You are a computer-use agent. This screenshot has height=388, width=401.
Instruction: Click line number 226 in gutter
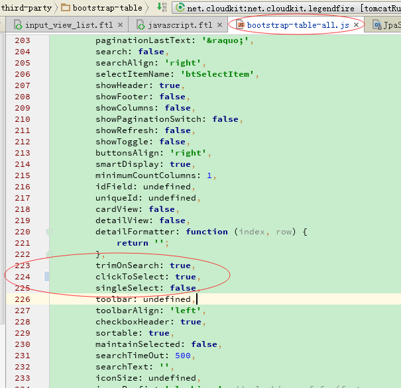(x=23, y=299)
